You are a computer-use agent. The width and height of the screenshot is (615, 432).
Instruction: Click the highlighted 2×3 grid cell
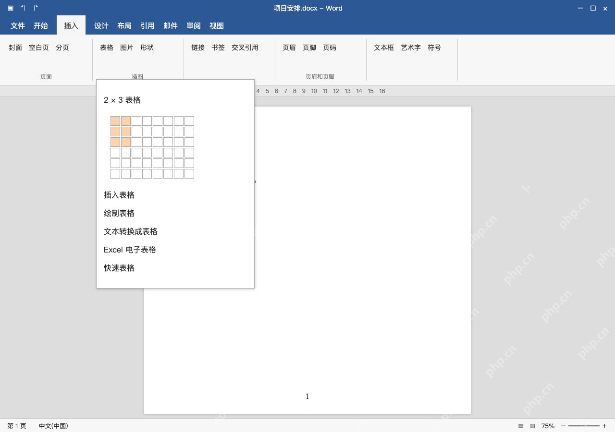[126, 142]
